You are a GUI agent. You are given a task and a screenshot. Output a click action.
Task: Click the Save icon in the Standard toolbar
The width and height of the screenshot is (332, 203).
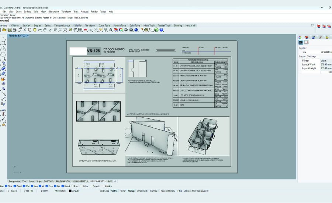[9, 30]
